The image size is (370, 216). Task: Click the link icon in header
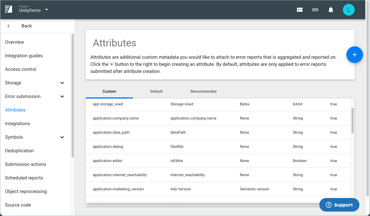(315, 10)
